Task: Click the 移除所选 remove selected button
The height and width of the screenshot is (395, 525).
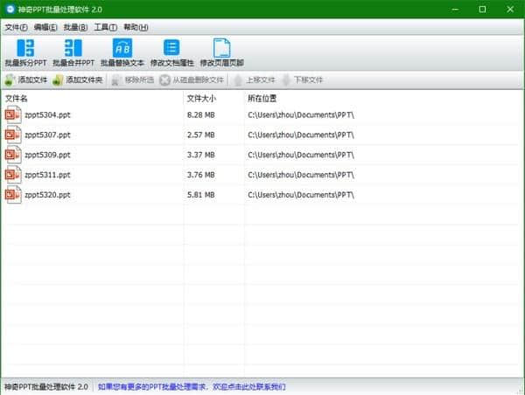Action: coord(131,80)
